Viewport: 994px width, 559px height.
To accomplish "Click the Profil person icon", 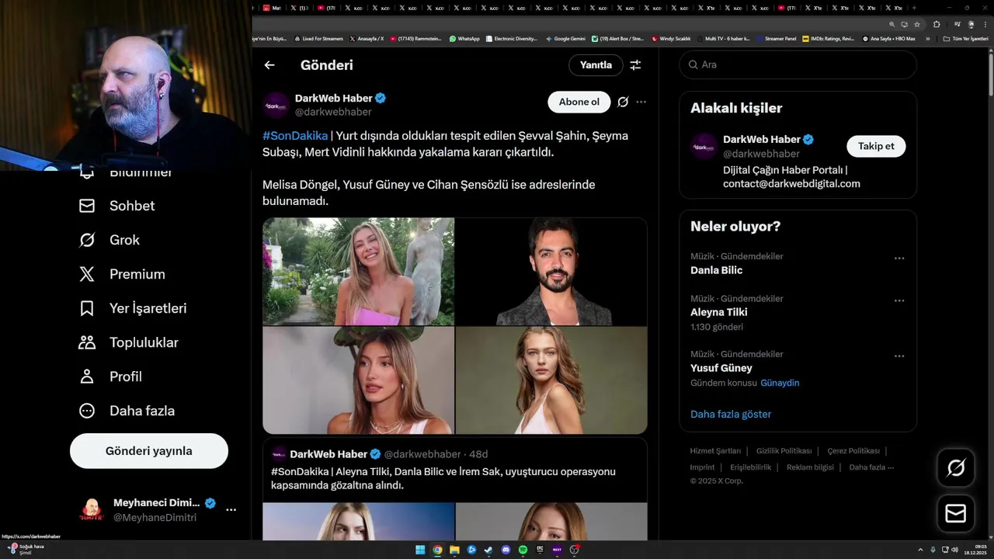I will tap(87, 377).
